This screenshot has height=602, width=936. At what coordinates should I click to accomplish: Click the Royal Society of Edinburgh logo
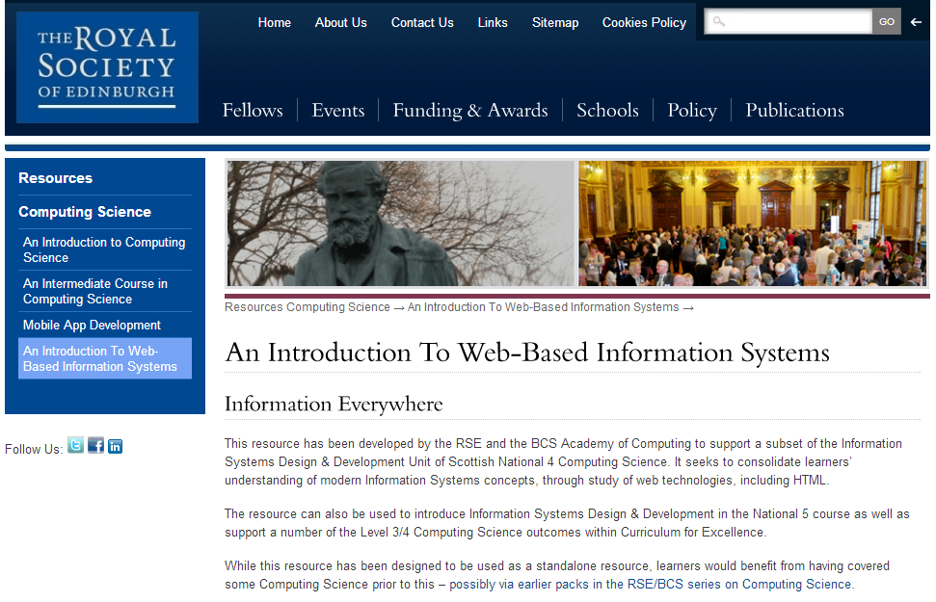pyautogui.click(x=107, y=67)
